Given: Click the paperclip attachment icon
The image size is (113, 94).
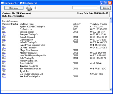Looking at the screenshot, I should 35,8.
